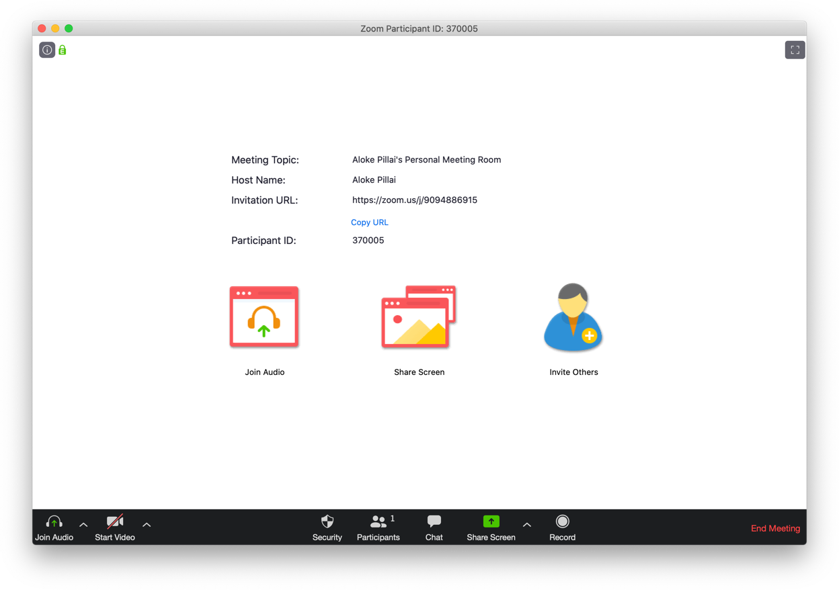This screenshot has width=839, height=590.
Task: Click the Meeting Topic: label
Action: [265, 160]
